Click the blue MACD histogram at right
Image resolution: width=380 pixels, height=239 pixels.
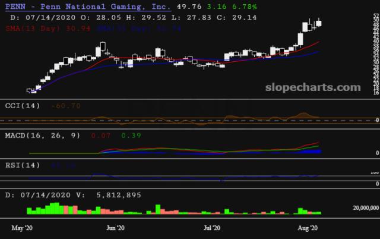pyautogui.click(x=312, y=152)
